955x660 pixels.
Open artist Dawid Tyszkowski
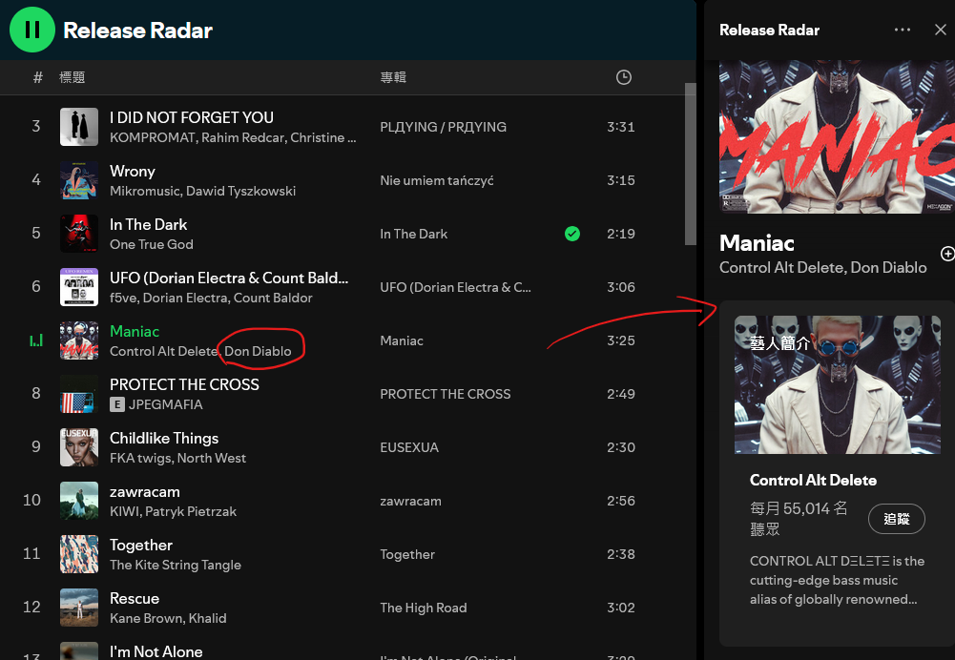coord(240,191)
